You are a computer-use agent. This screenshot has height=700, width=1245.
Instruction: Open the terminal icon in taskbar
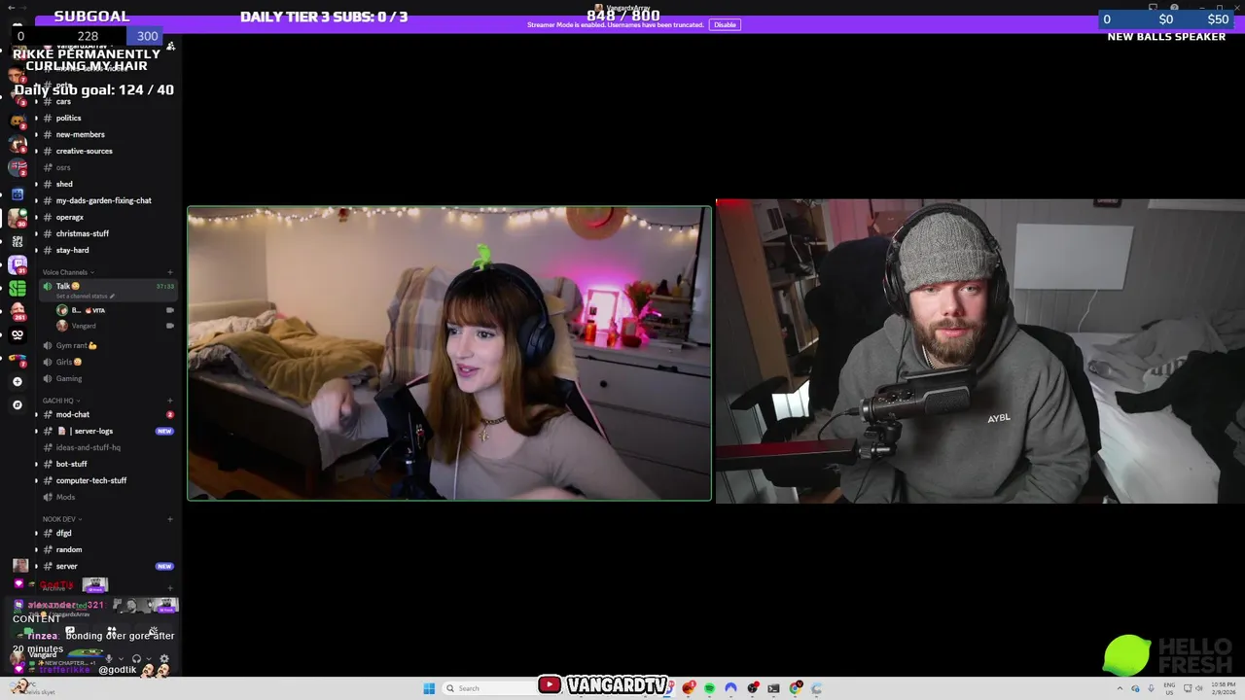(x=773, y=688)
